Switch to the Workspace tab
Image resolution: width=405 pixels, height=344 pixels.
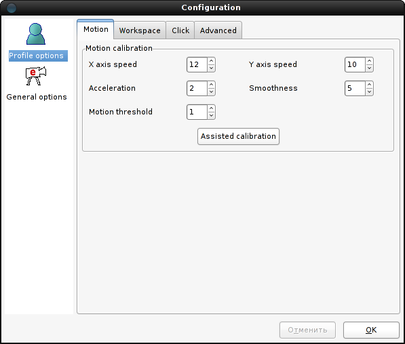pos(140,30)
